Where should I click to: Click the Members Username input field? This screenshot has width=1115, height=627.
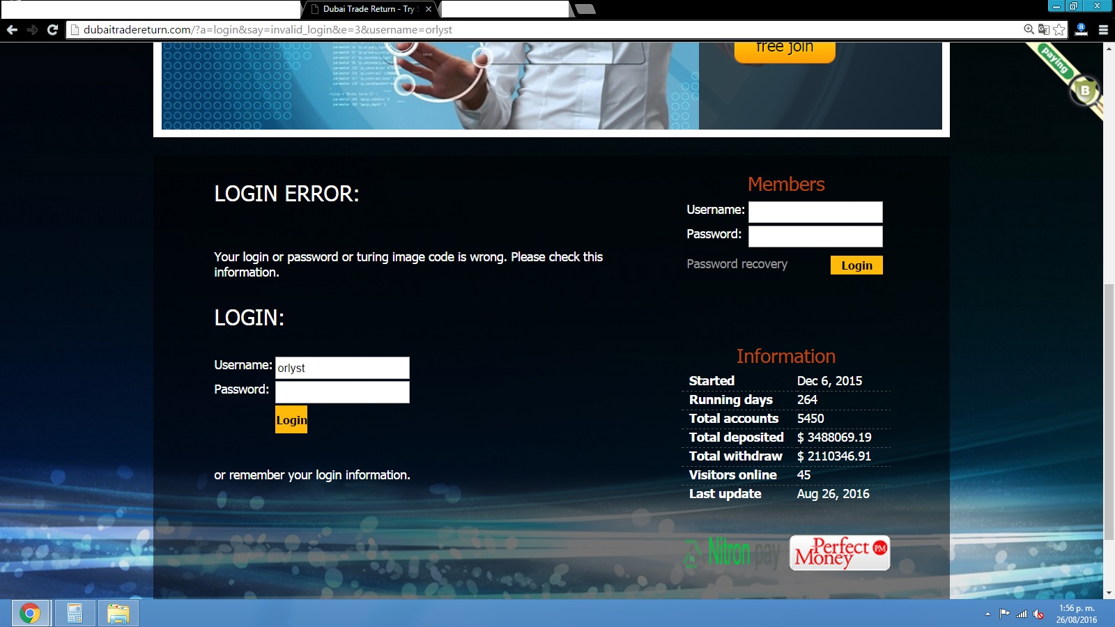[x=815, y=212]
